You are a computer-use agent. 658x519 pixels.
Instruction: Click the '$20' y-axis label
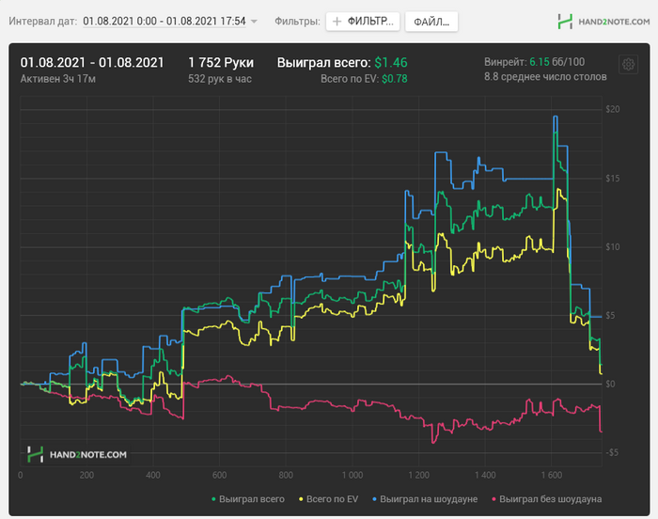coord(612,109)
